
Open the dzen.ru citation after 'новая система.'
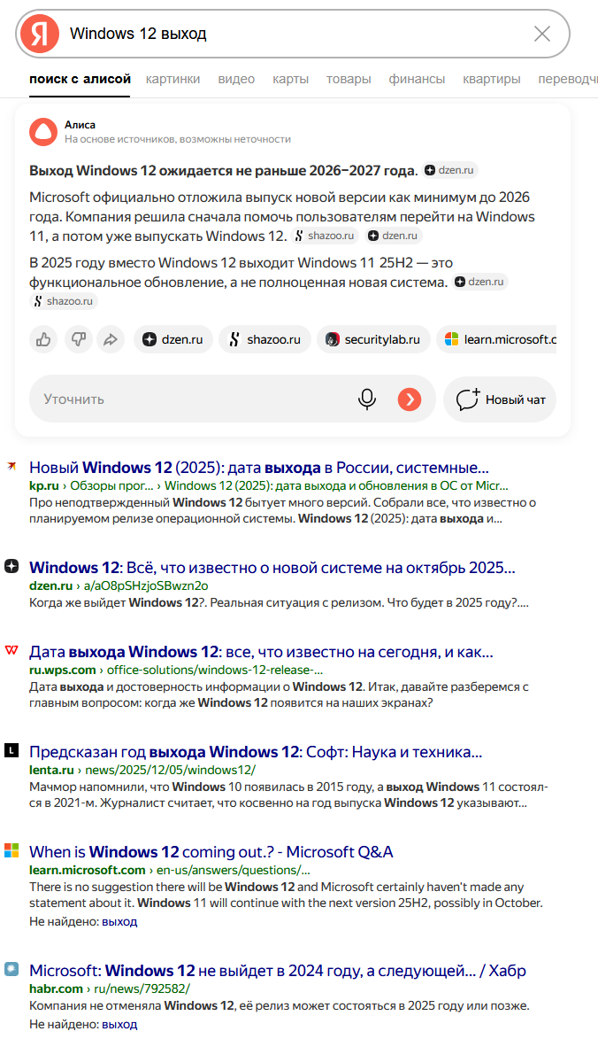(479, 282)
